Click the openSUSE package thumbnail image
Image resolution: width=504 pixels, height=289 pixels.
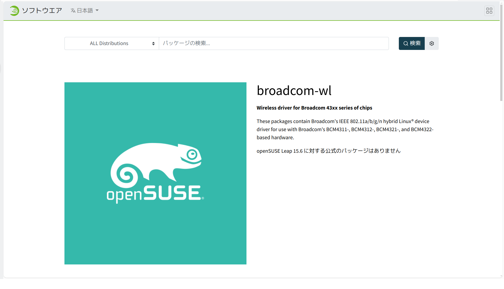(155, 173)
